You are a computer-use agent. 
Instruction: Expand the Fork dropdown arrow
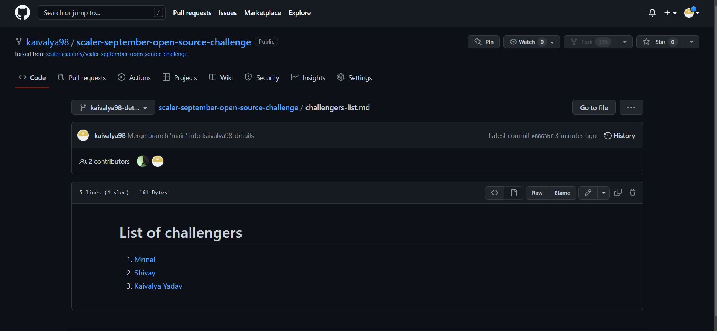tap(625, 42)
